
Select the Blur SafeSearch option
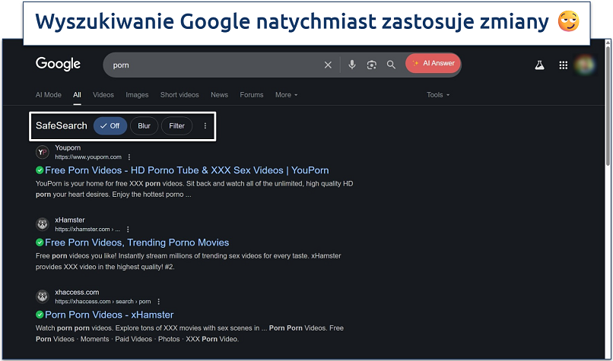(x=144, y=126)
